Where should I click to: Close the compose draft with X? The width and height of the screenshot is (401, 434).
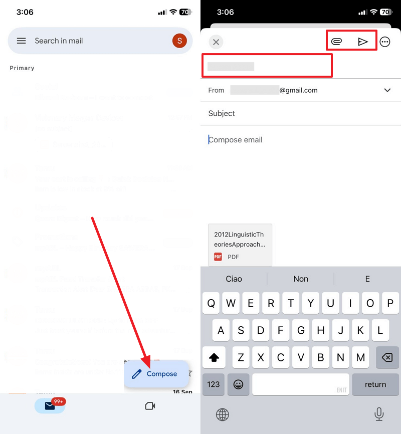(216, 42)
